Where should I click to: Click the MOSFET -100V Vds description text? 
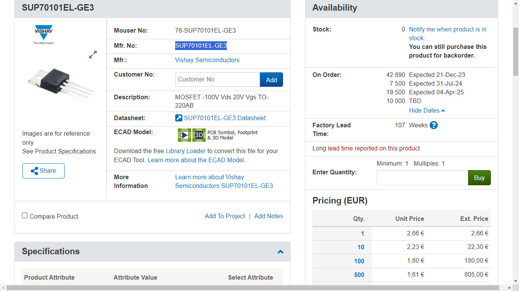coord(222,101)
